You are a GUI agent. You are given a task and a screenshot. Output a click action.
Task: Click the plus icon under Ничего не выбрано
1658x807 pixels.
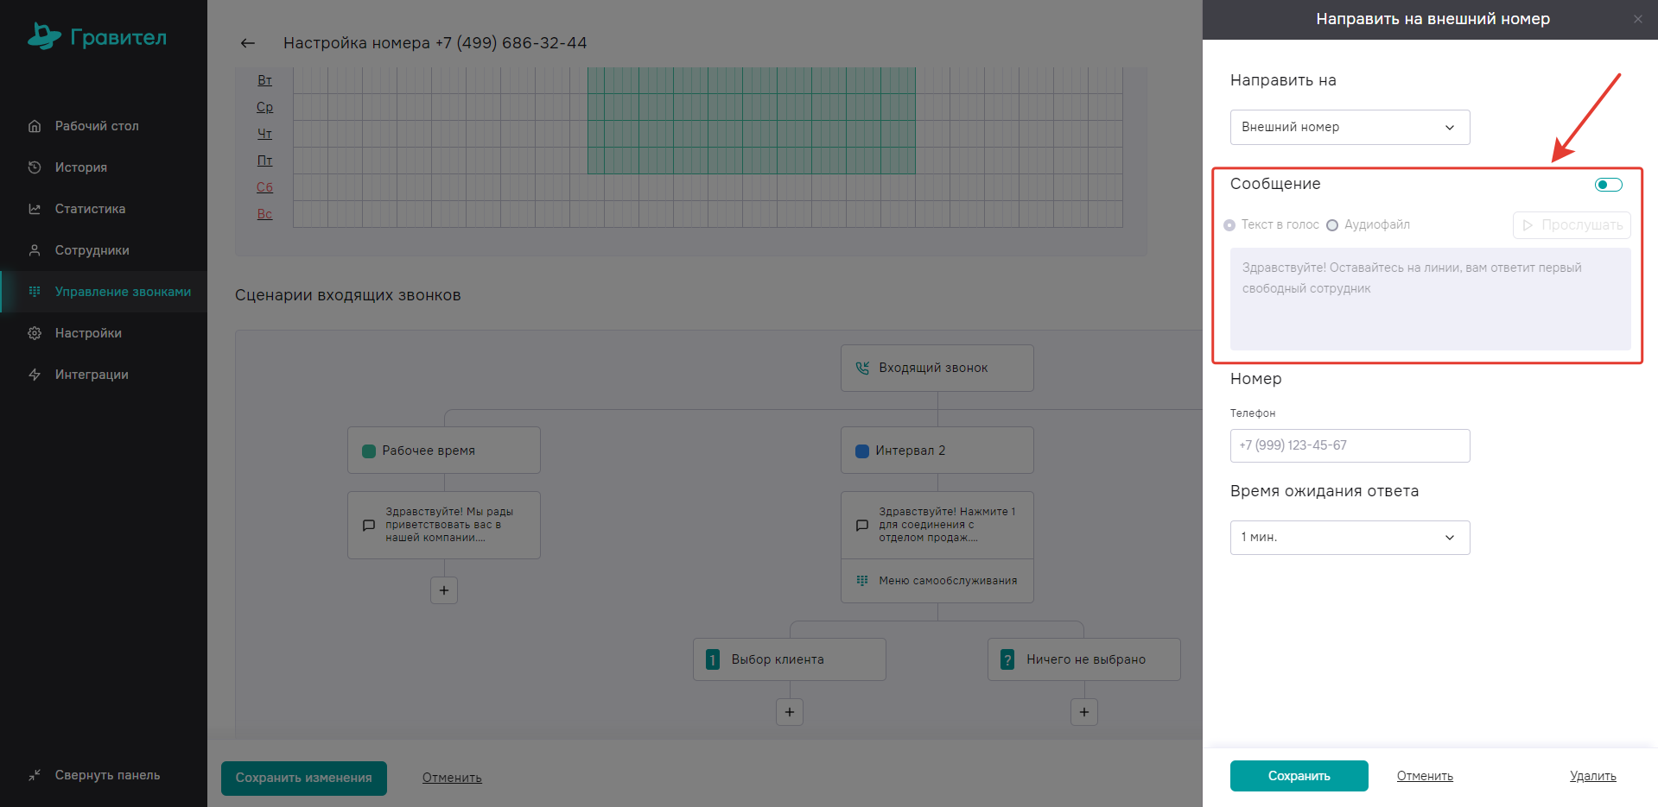1084,712
